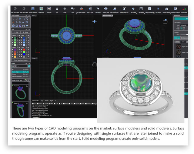Click the purple ring icon in Quick Commands
The width and height of the screenshot is (194, 154).
click(x=20, y=26)
